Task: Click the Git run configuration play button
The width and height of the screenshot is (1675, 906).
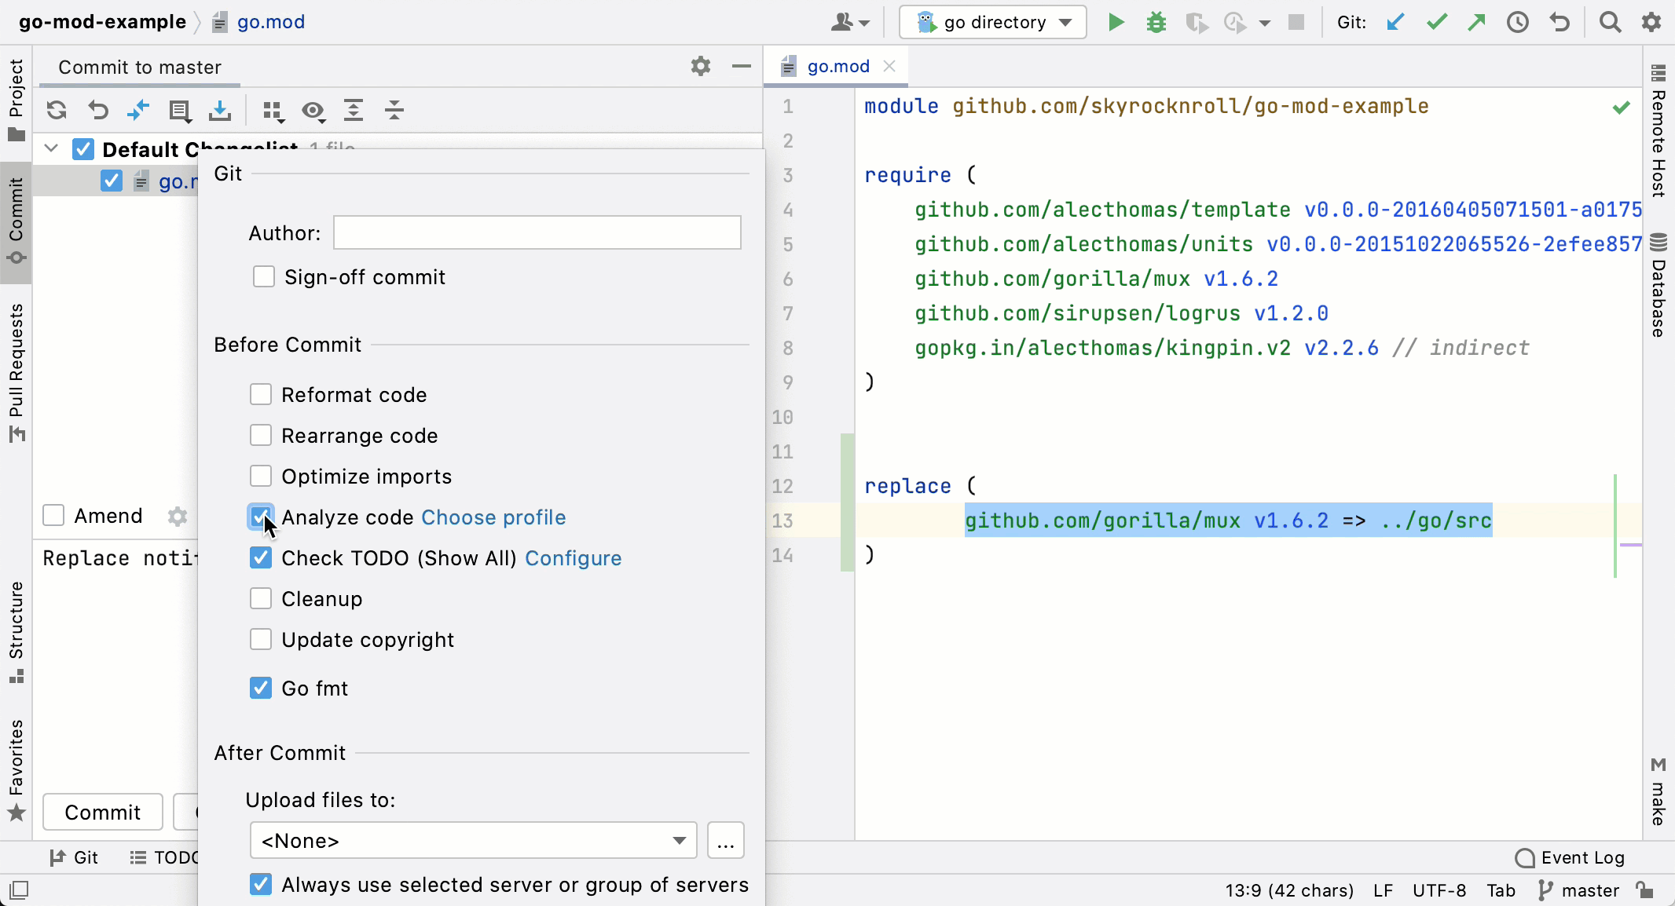Action: pos(1115,22)
